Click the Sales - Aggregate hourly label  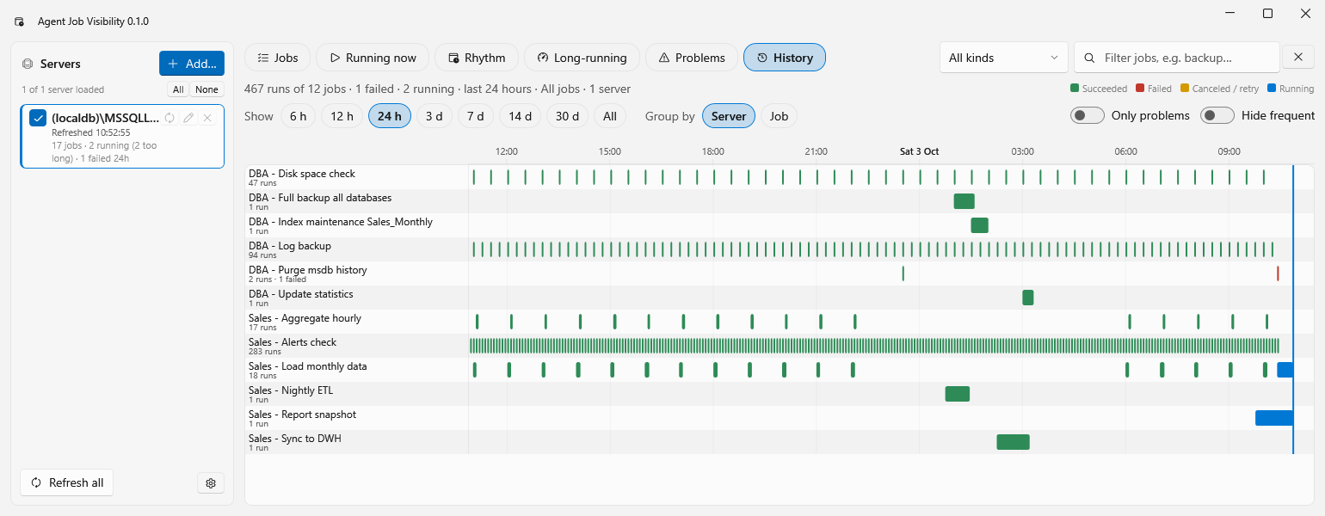tap(305, 318)
